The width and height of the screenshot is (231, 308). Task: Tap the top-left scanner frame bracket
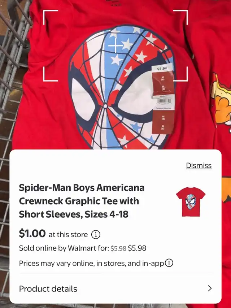pyautogui.click(x=51, y=17)
